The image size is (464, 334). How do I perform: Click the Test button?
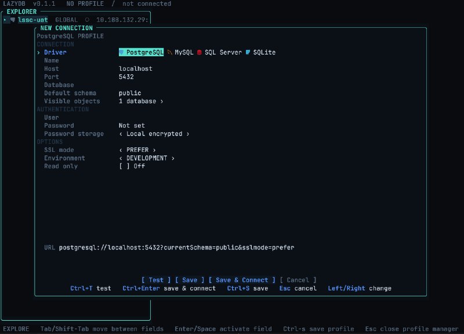156,280
